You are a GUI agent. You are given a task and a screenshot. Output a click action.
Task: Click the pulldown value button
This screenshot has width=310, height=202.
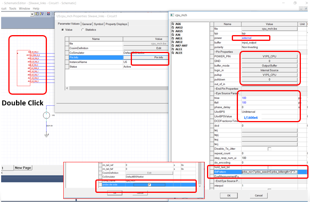[x=269, y=79]
